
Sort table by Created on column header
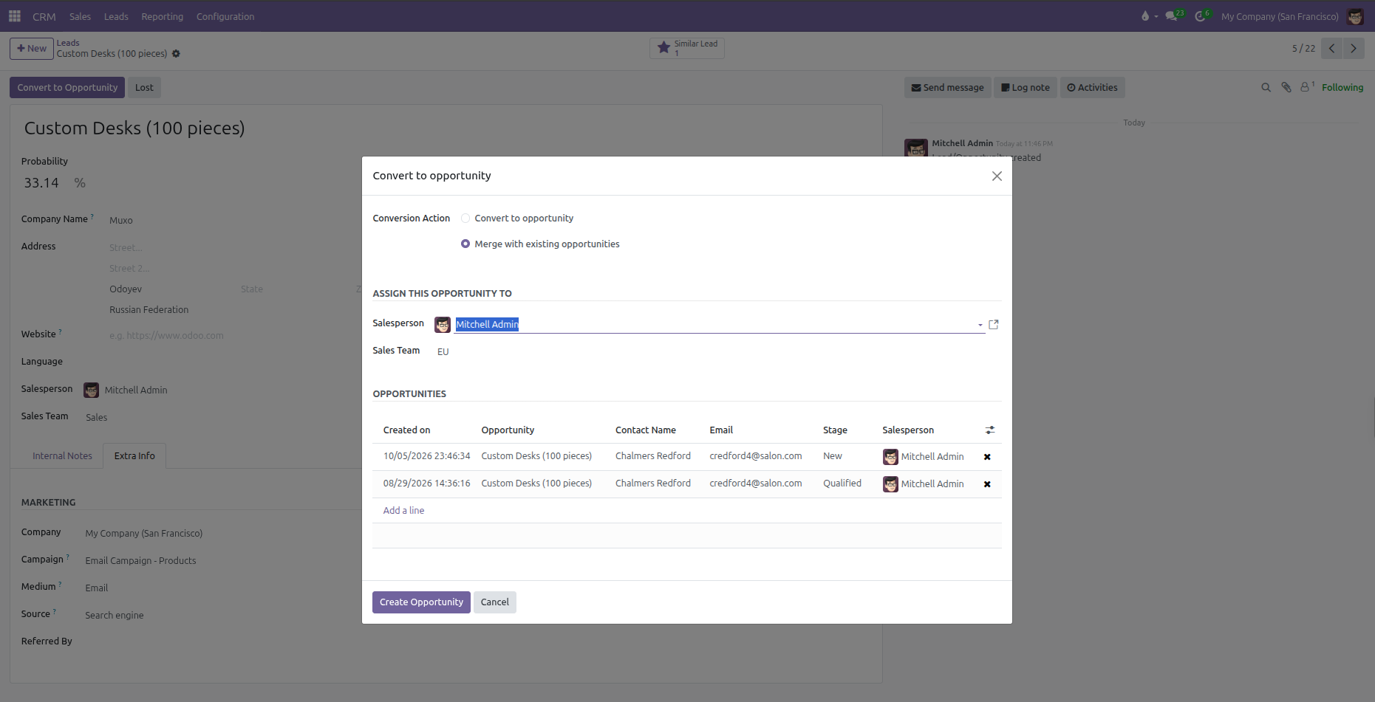click(406, 430)
